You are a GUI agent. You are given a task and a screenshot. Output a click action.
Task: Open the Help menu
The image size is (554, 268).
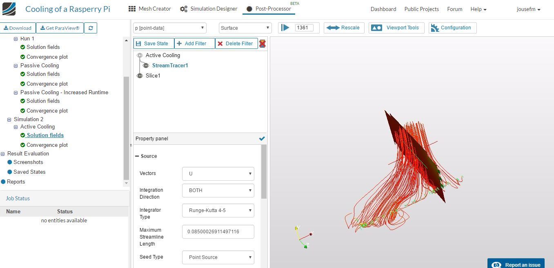point(478,9)
